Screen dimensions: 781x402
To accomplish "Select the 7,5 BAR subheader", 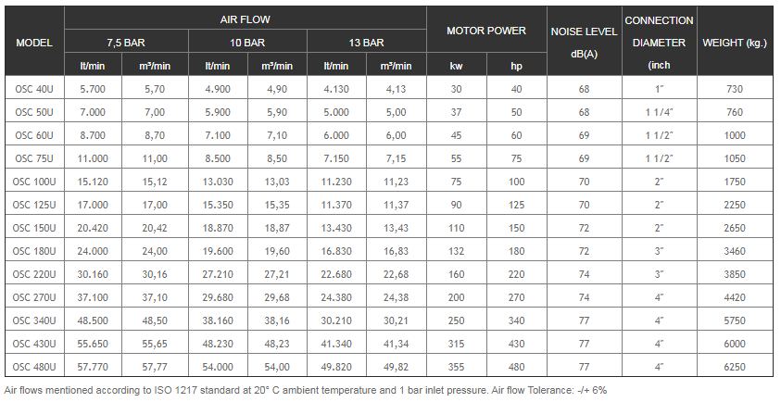I will pos(128,43).
